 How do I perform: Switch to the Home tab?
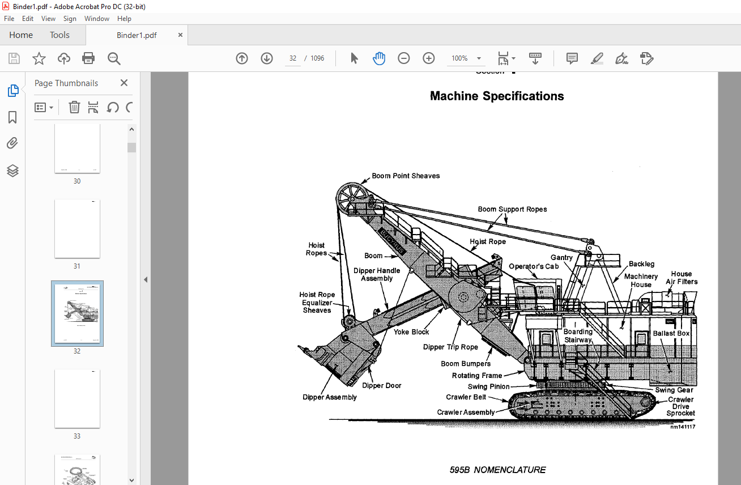[21, 35]
